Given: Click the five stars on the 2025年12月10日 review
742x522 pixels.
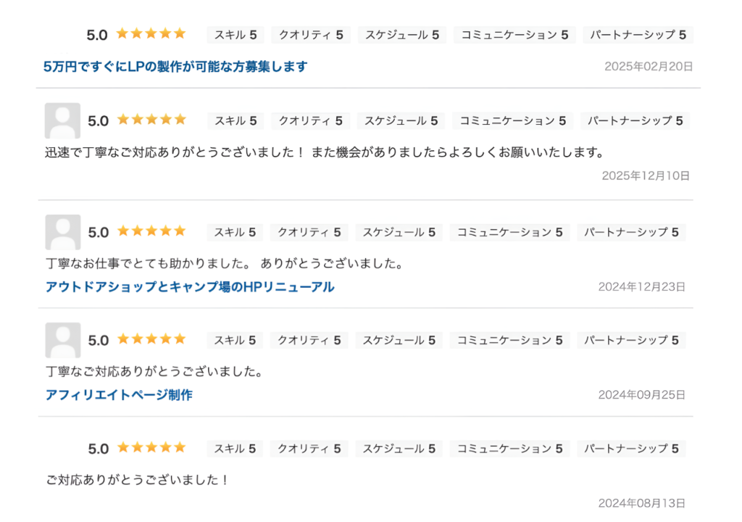Looking at the screenshot, I should click(x=151, y=120).
